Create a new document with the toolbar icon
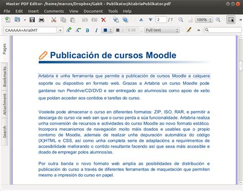This screenshot has width=243, height=191. click(8, 20)
